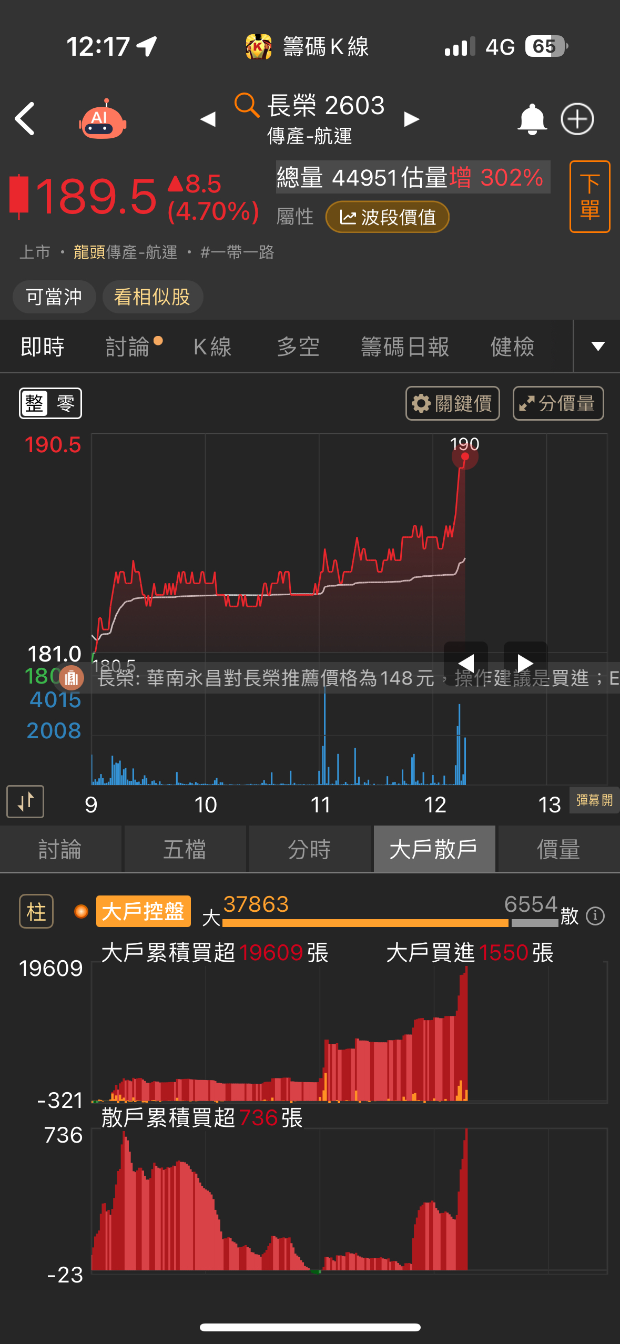Step chart cursor right with arrow
Image resolution: width=620 pixels, height=1344 pixels.
click(x=526, y=663)
